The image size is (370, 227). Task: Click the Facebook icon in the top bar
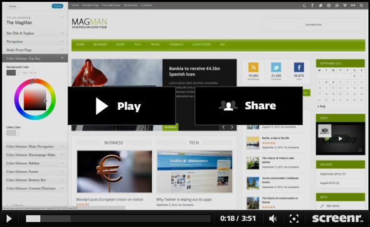coord(312,5)
